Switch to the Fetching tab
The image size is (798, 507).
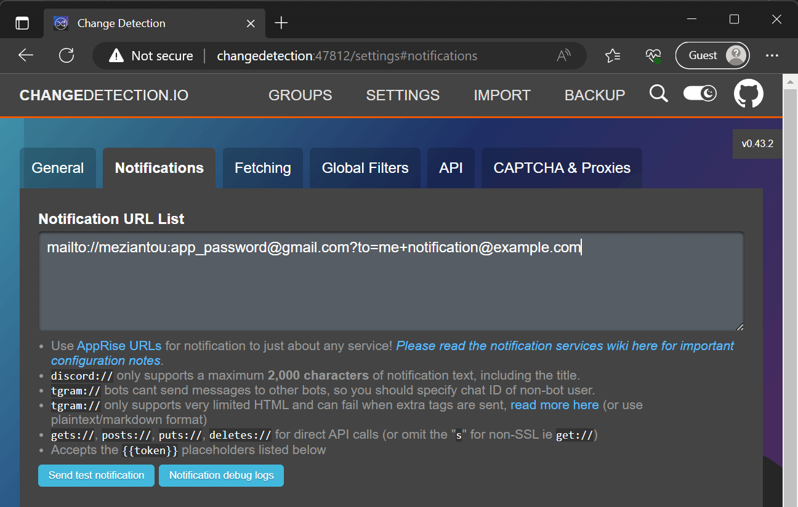[x=263, y=168]
